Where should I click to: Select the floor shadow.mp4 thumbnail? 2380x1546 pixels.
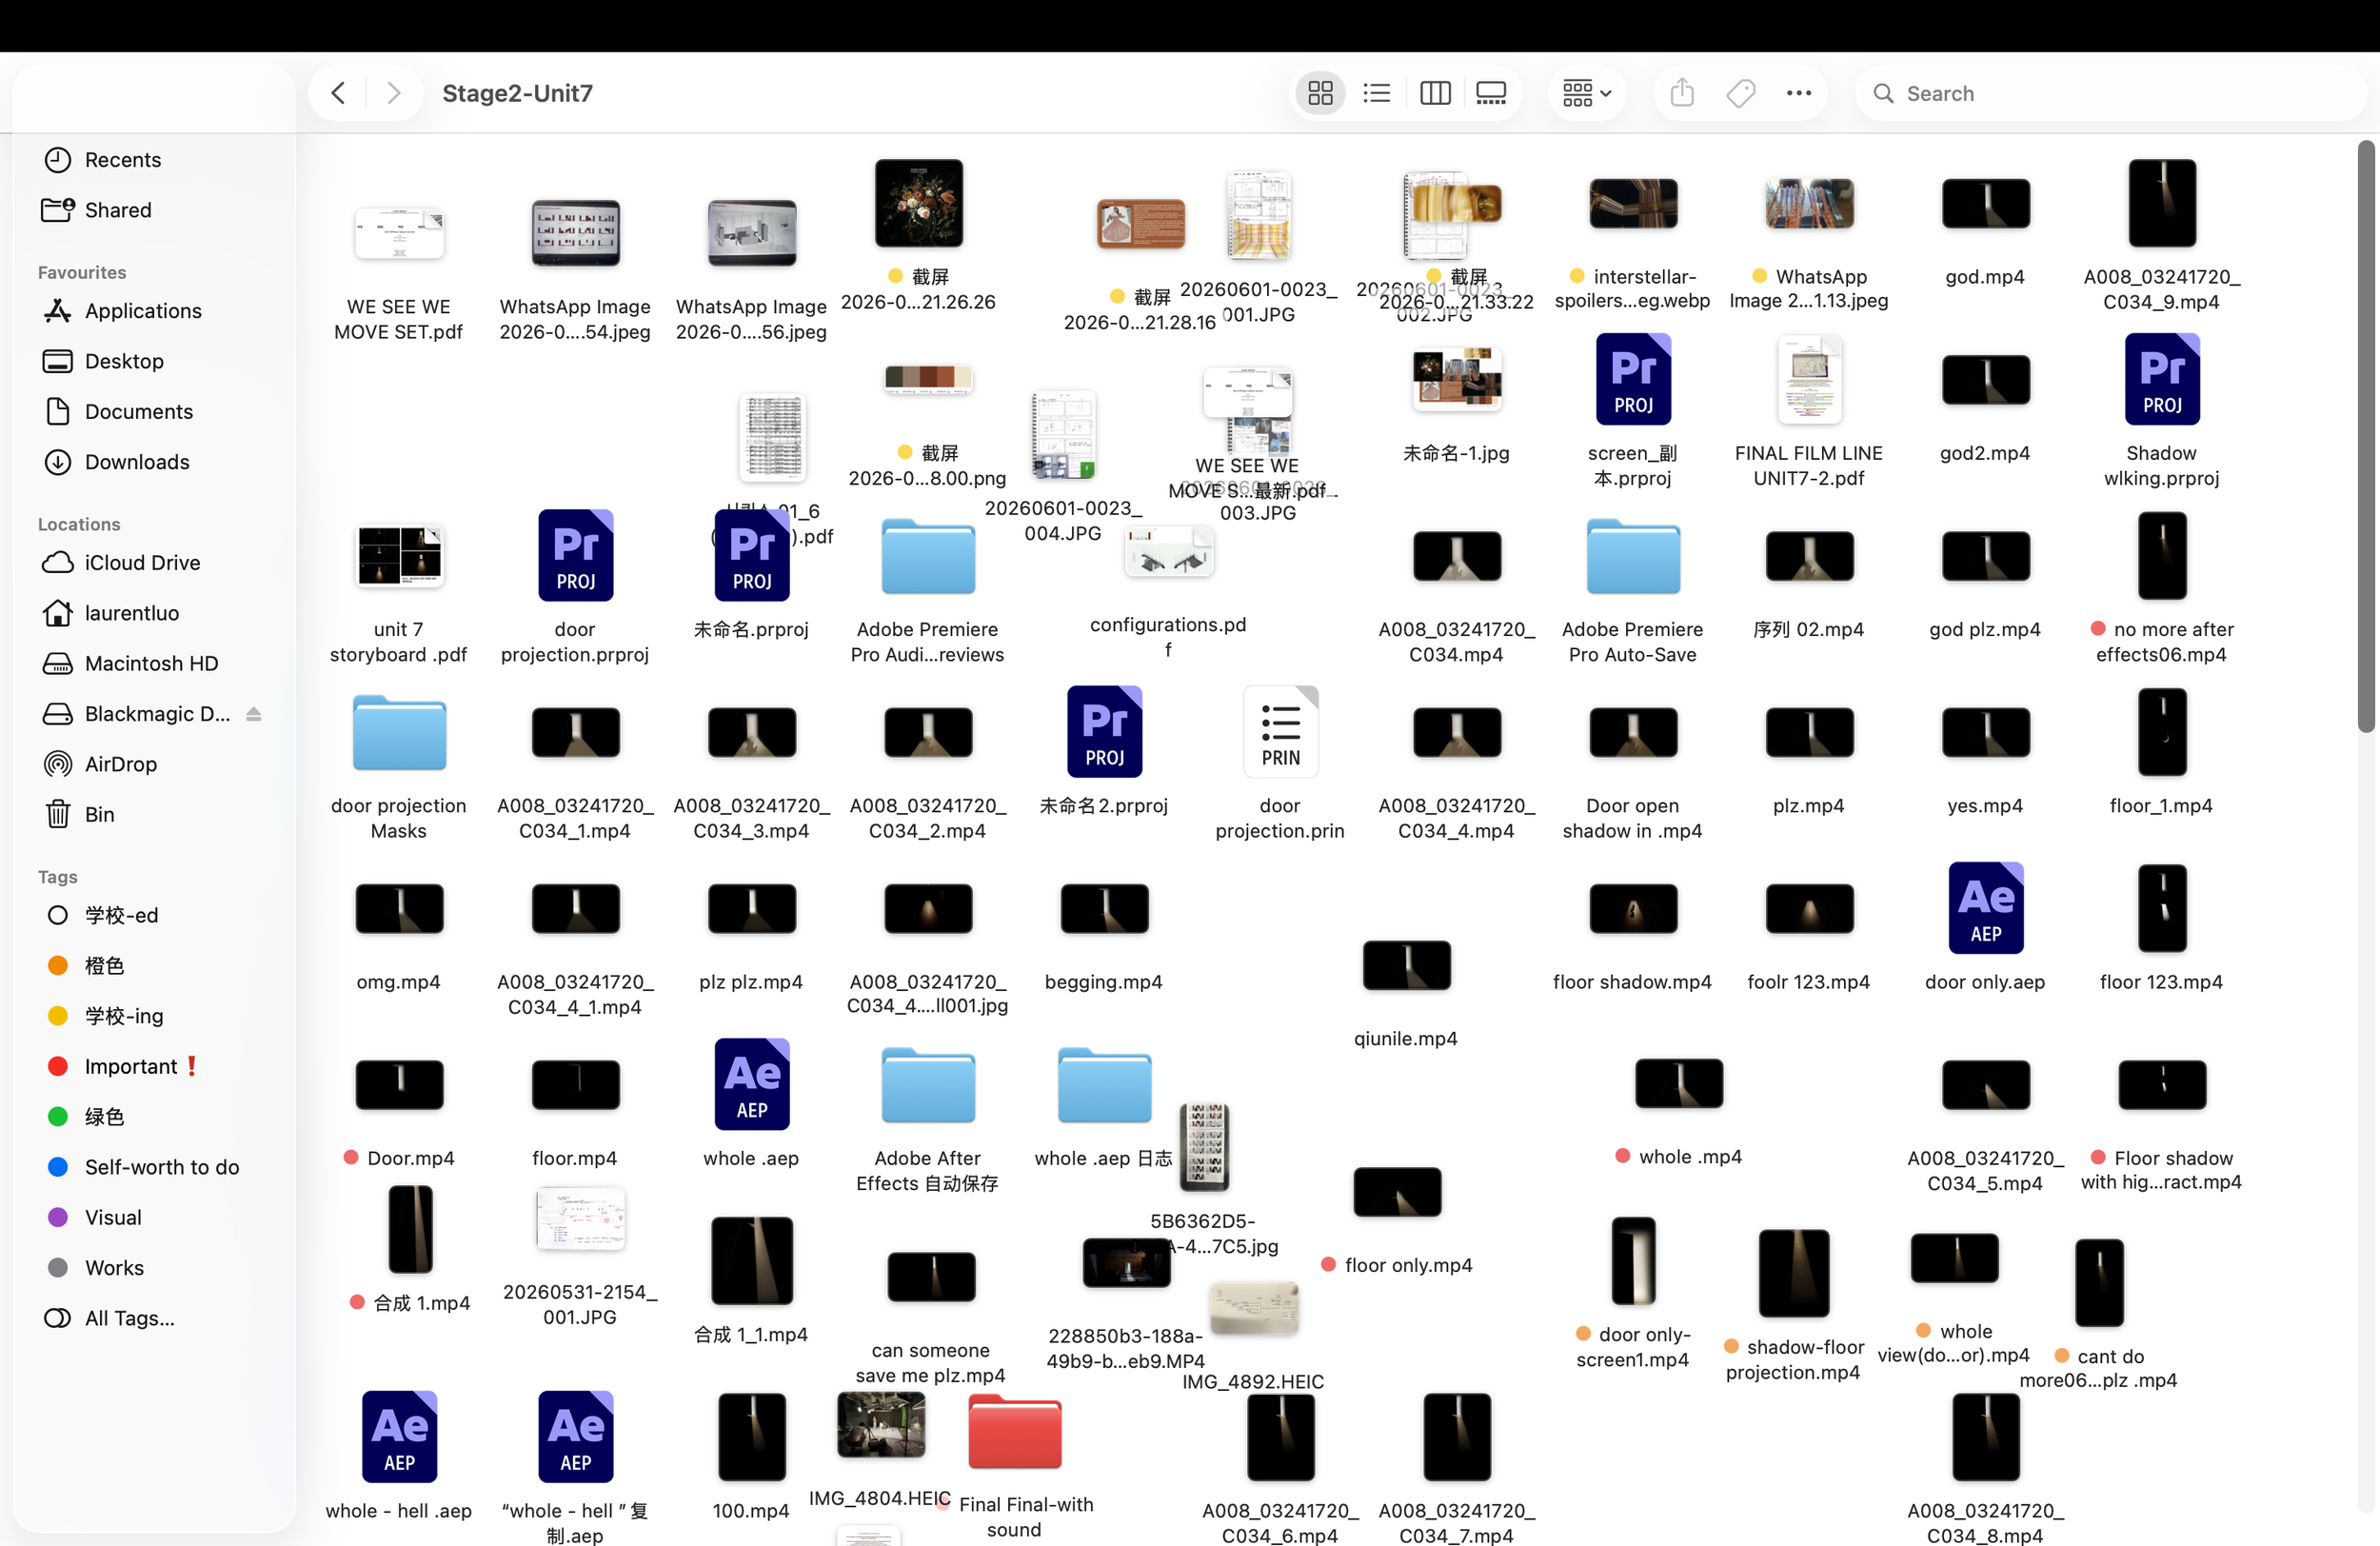click(1633, 908)
